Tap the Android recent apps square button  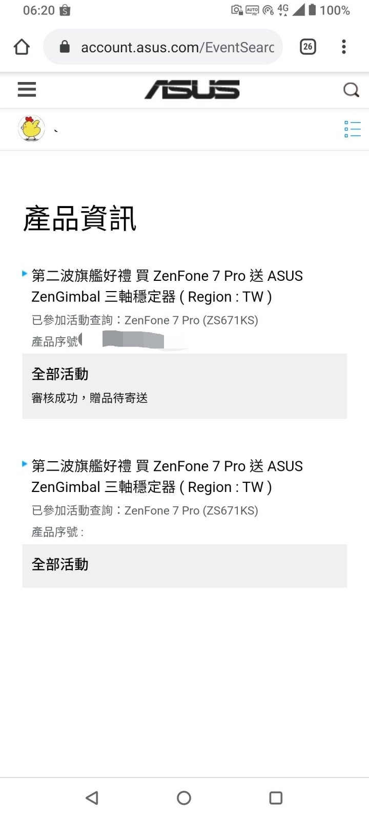[x=276, y=797]
